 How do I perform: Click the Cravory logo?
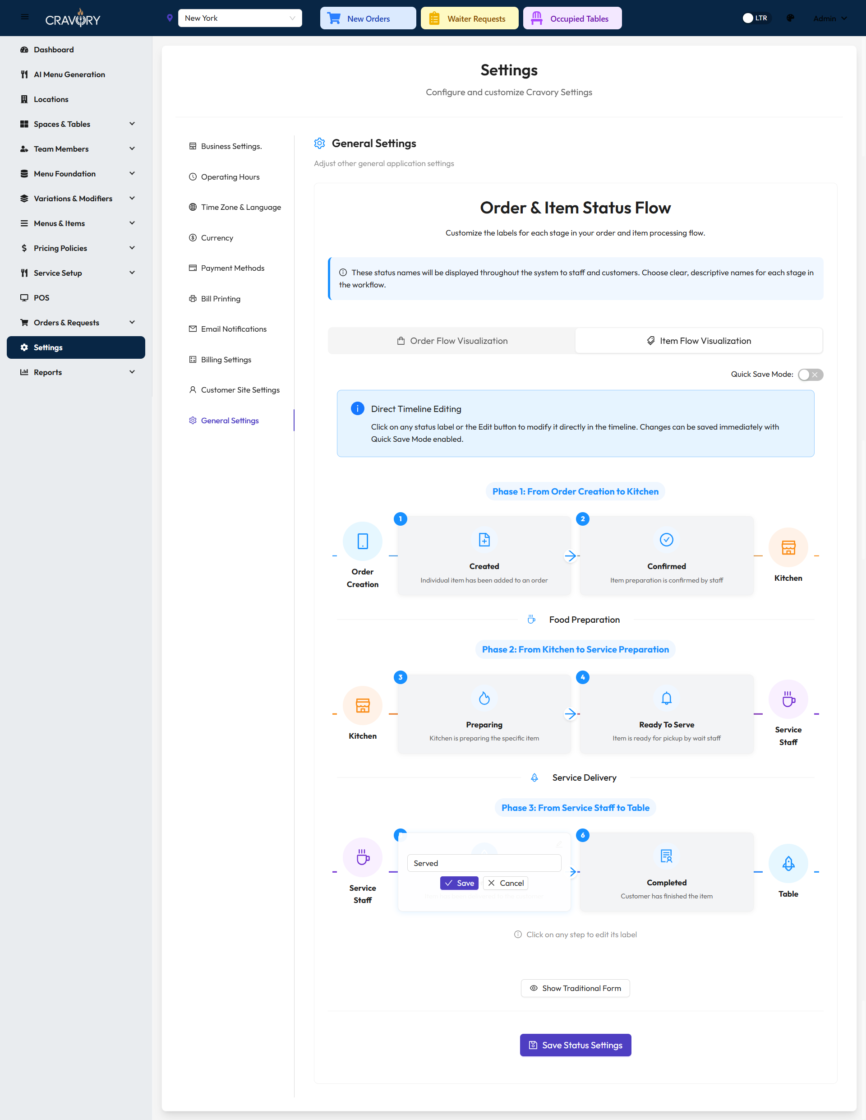point(73,18)
